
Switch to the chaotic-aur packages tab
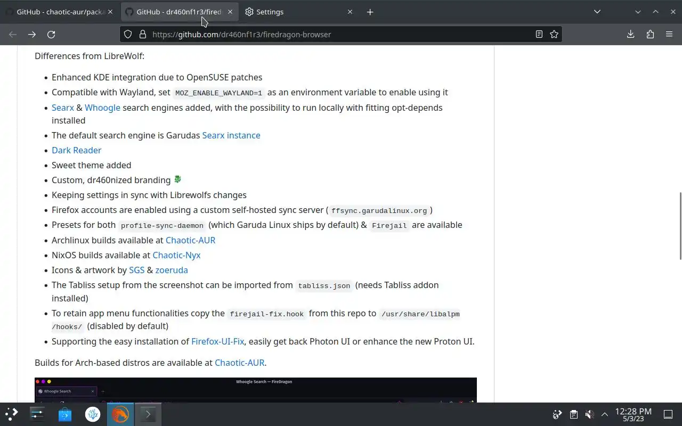(60, 12)
